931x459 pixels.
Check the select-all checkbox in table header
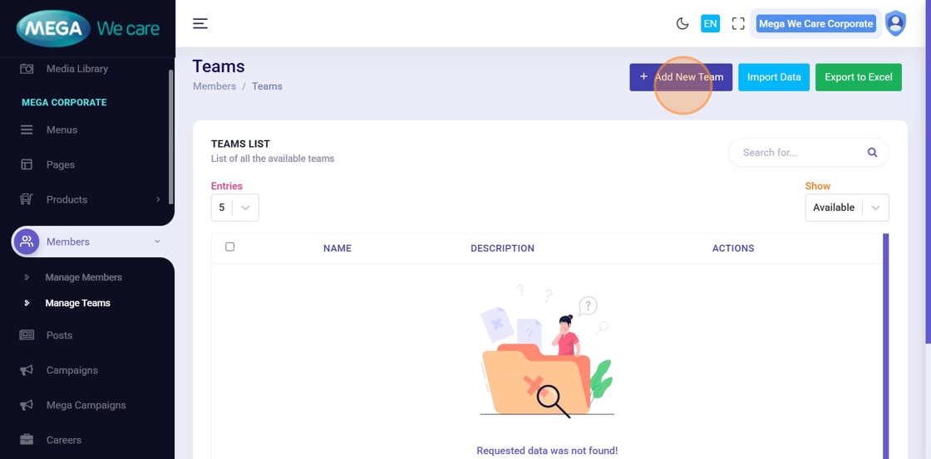tap(230, 247)
